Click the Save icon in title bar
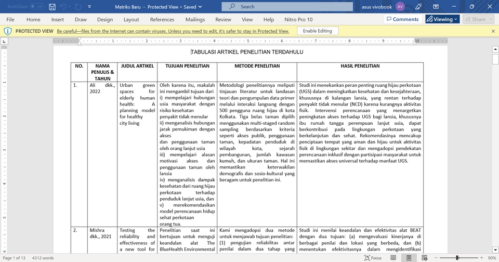This screenshot has width=499, height=262. [x=51, y=7]
